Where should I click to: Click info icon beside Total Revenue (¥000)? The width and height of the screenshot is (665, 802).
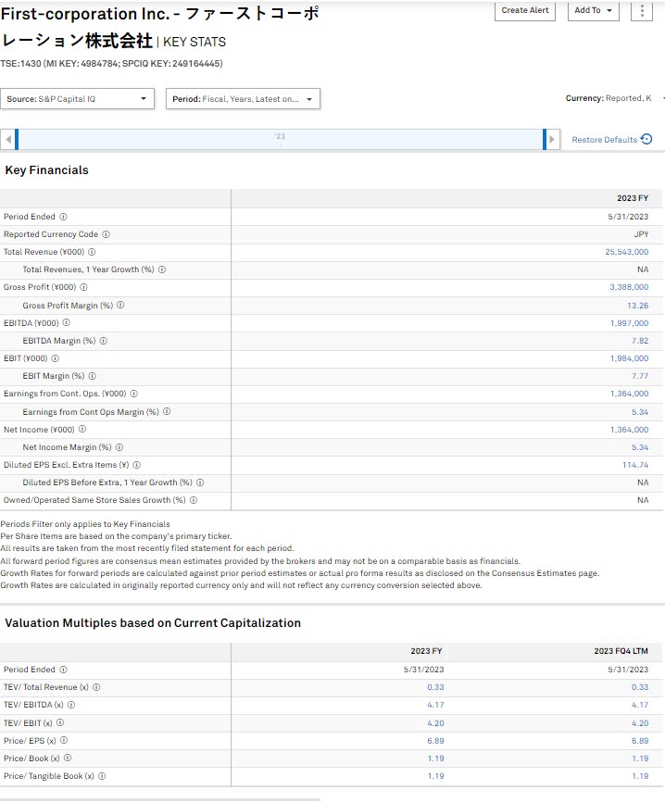92,252
